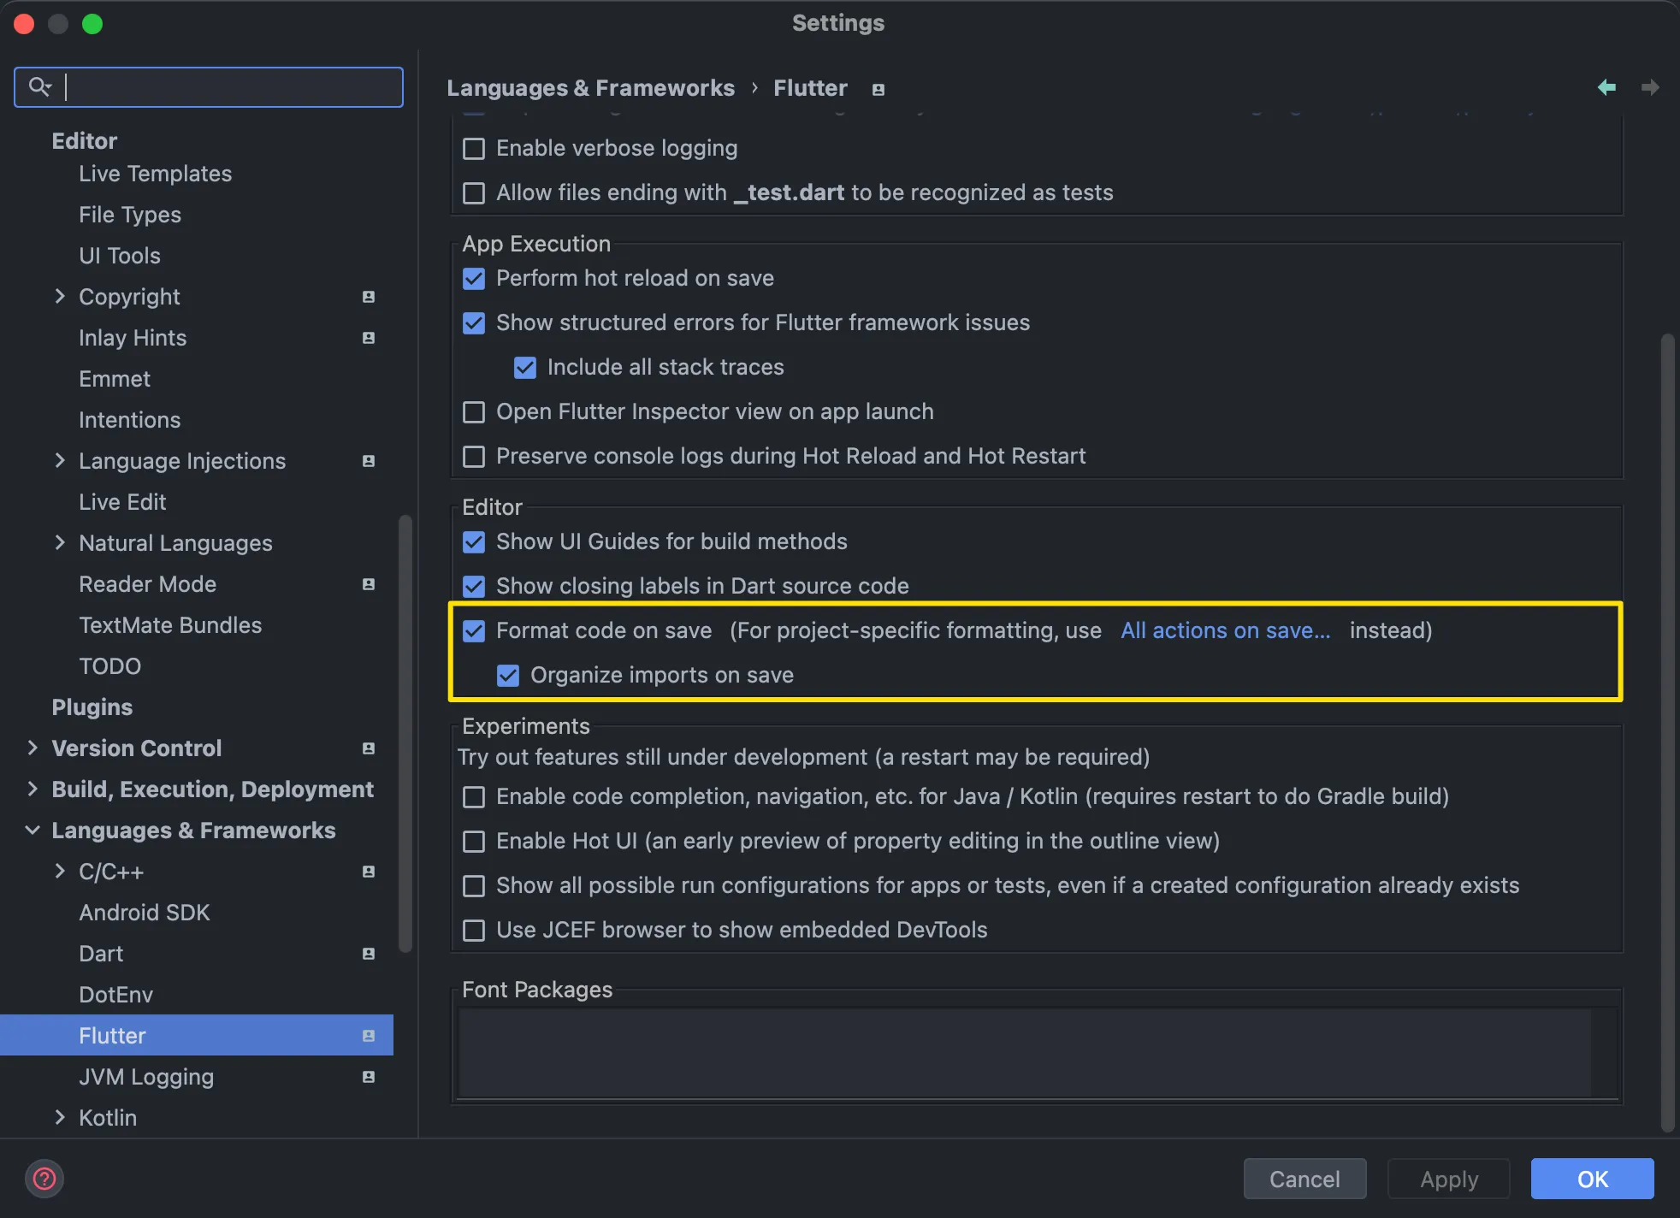
Task: Click project-level icon next to Flutter breadcrumb
Action: (878, 89)
